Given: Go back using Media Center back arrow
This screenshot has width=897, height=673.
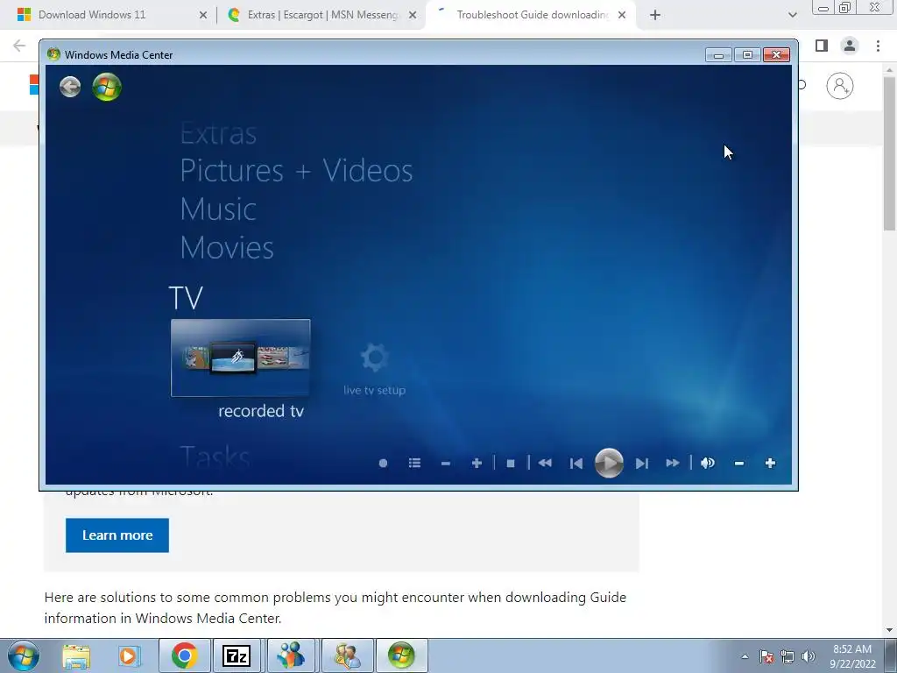Looking at the screenshot, I should coord(70,87).
